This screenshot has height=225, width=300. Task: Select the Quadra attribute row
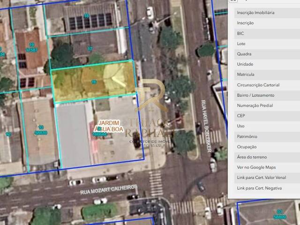(267, 54)
